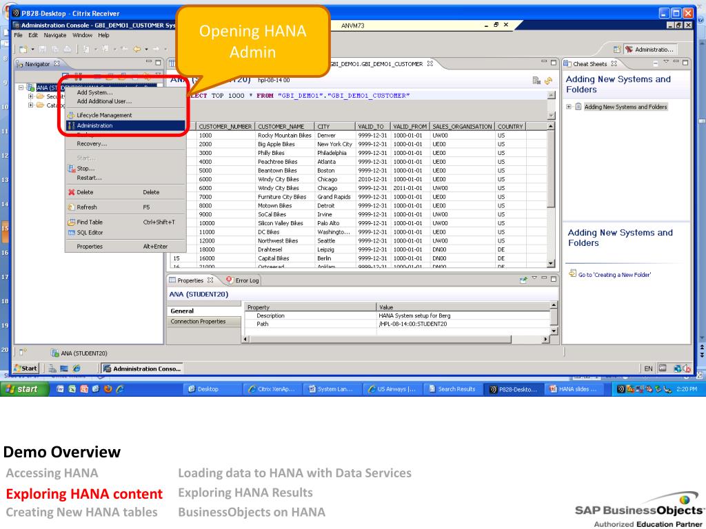Switch to the Error Log tab
The height and width of the screenshot is (529, 706).
243,280
